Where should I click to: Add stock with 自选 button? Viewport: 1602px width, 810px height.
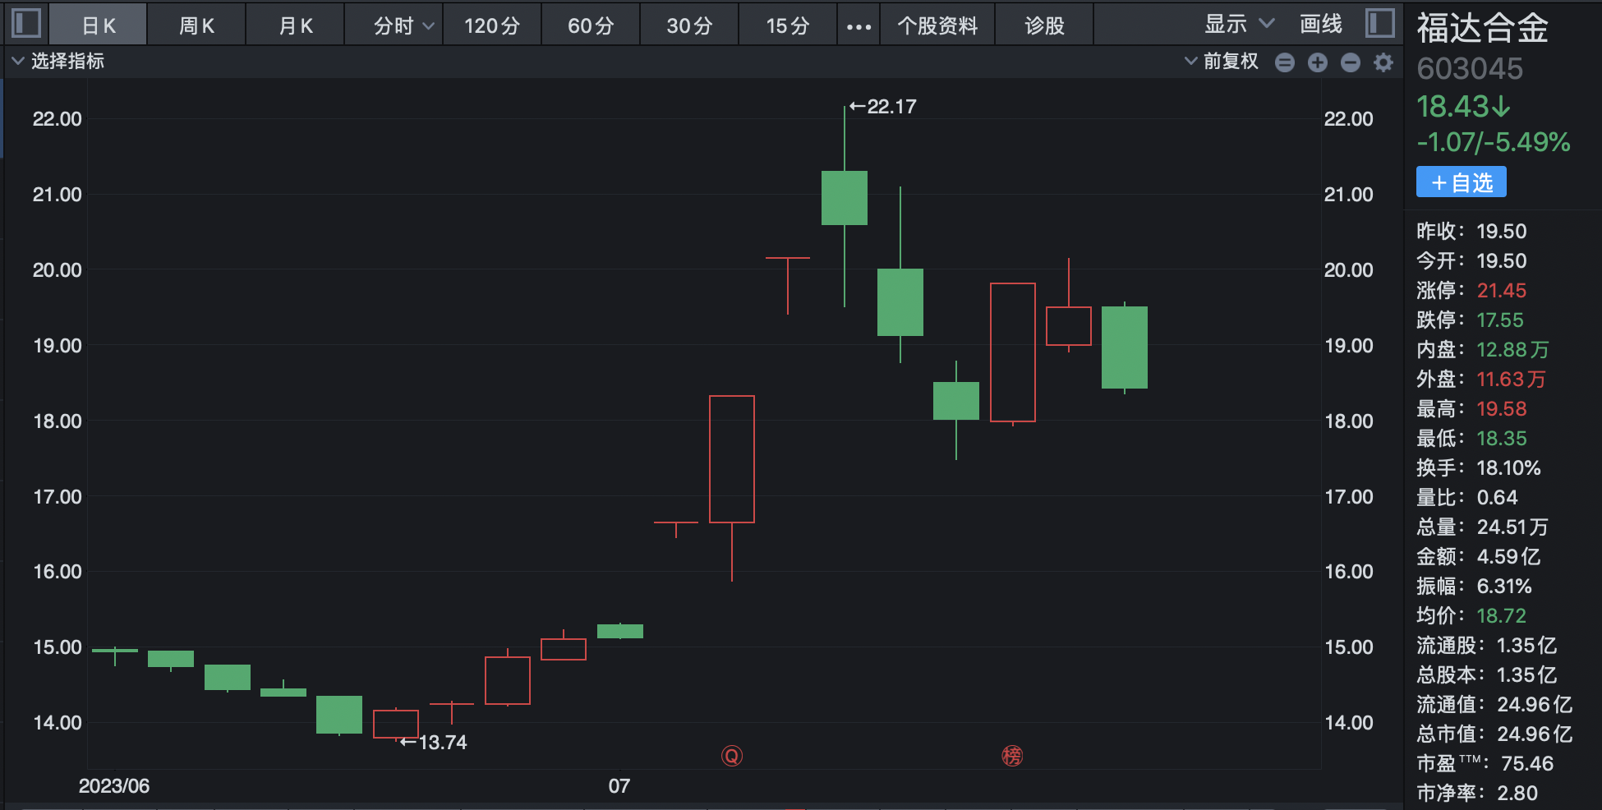(x=1462, y=182)
